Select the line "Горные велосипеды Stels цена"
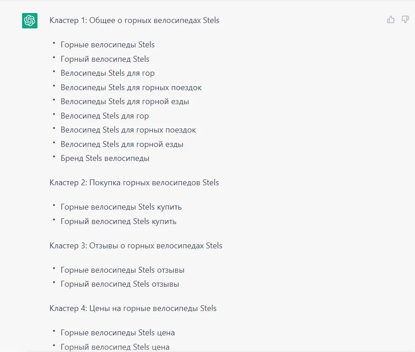Screen dimensions: 415x352 [x=117, y=333]
